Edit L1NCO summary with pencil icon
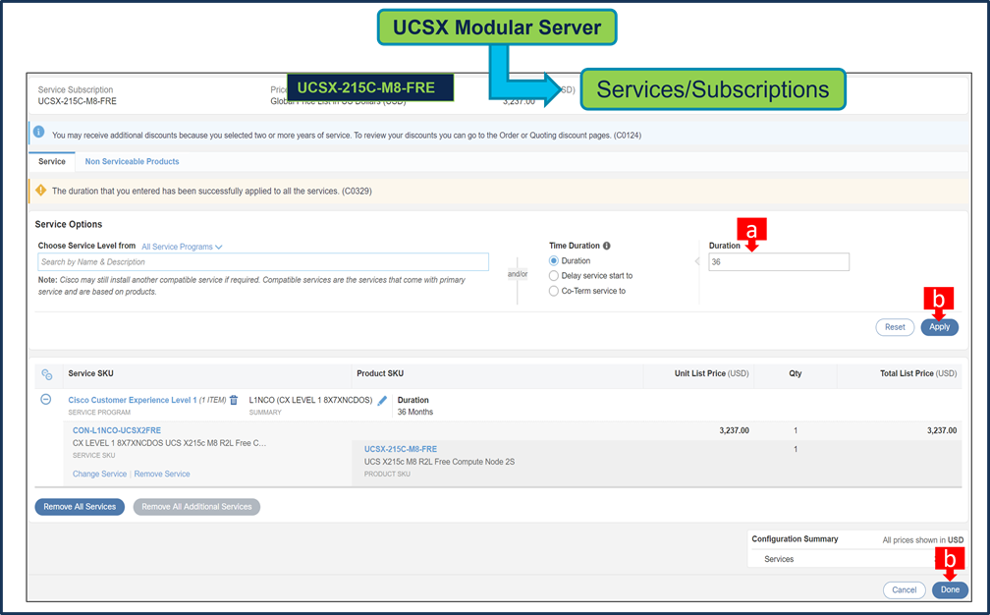Screen dimensions: 990x615 382,400
